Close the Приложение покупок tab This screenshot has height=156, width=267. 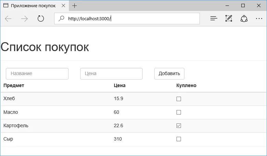tap(63, 5)
